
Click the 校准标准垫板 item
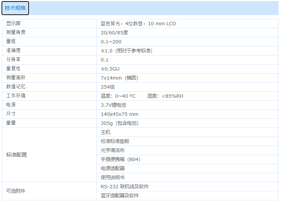(x=115, y=141)
